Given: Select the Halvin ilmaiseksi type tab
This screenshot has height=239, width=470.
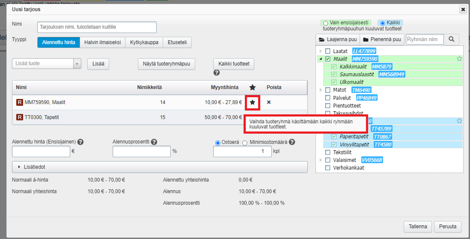Looking at the screenshot, I should pyautogui.click(x=103, y=42).
